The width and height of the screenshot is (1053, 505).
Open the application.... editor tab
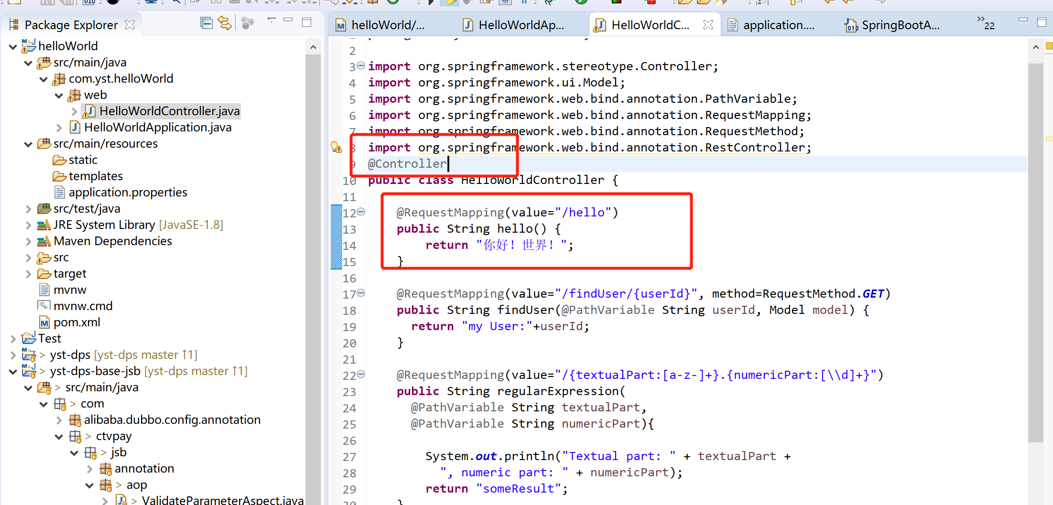[771, 25]
